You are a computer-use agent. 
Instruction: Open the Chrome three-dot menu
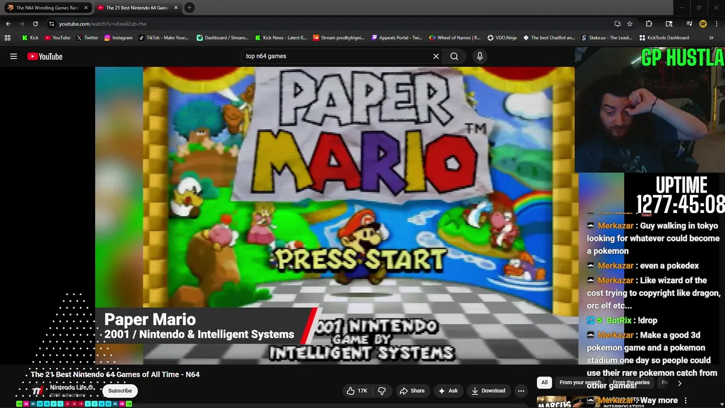(717, 24)
